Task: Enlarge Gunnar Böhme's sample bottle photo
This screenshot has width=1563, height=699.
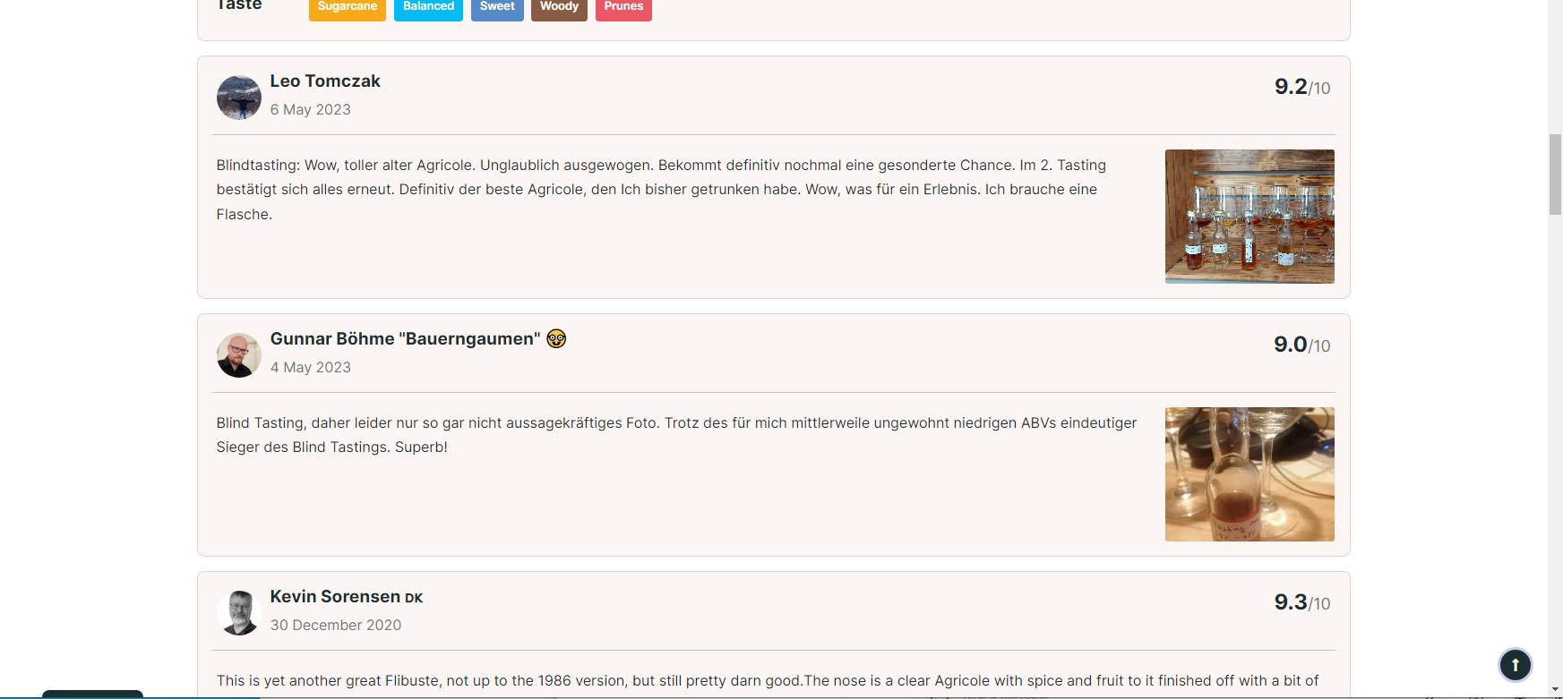Action: coord(1250,474)
